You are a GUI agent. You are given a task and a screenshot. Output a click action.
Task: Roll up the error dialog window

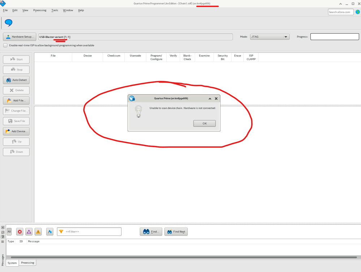210,99
